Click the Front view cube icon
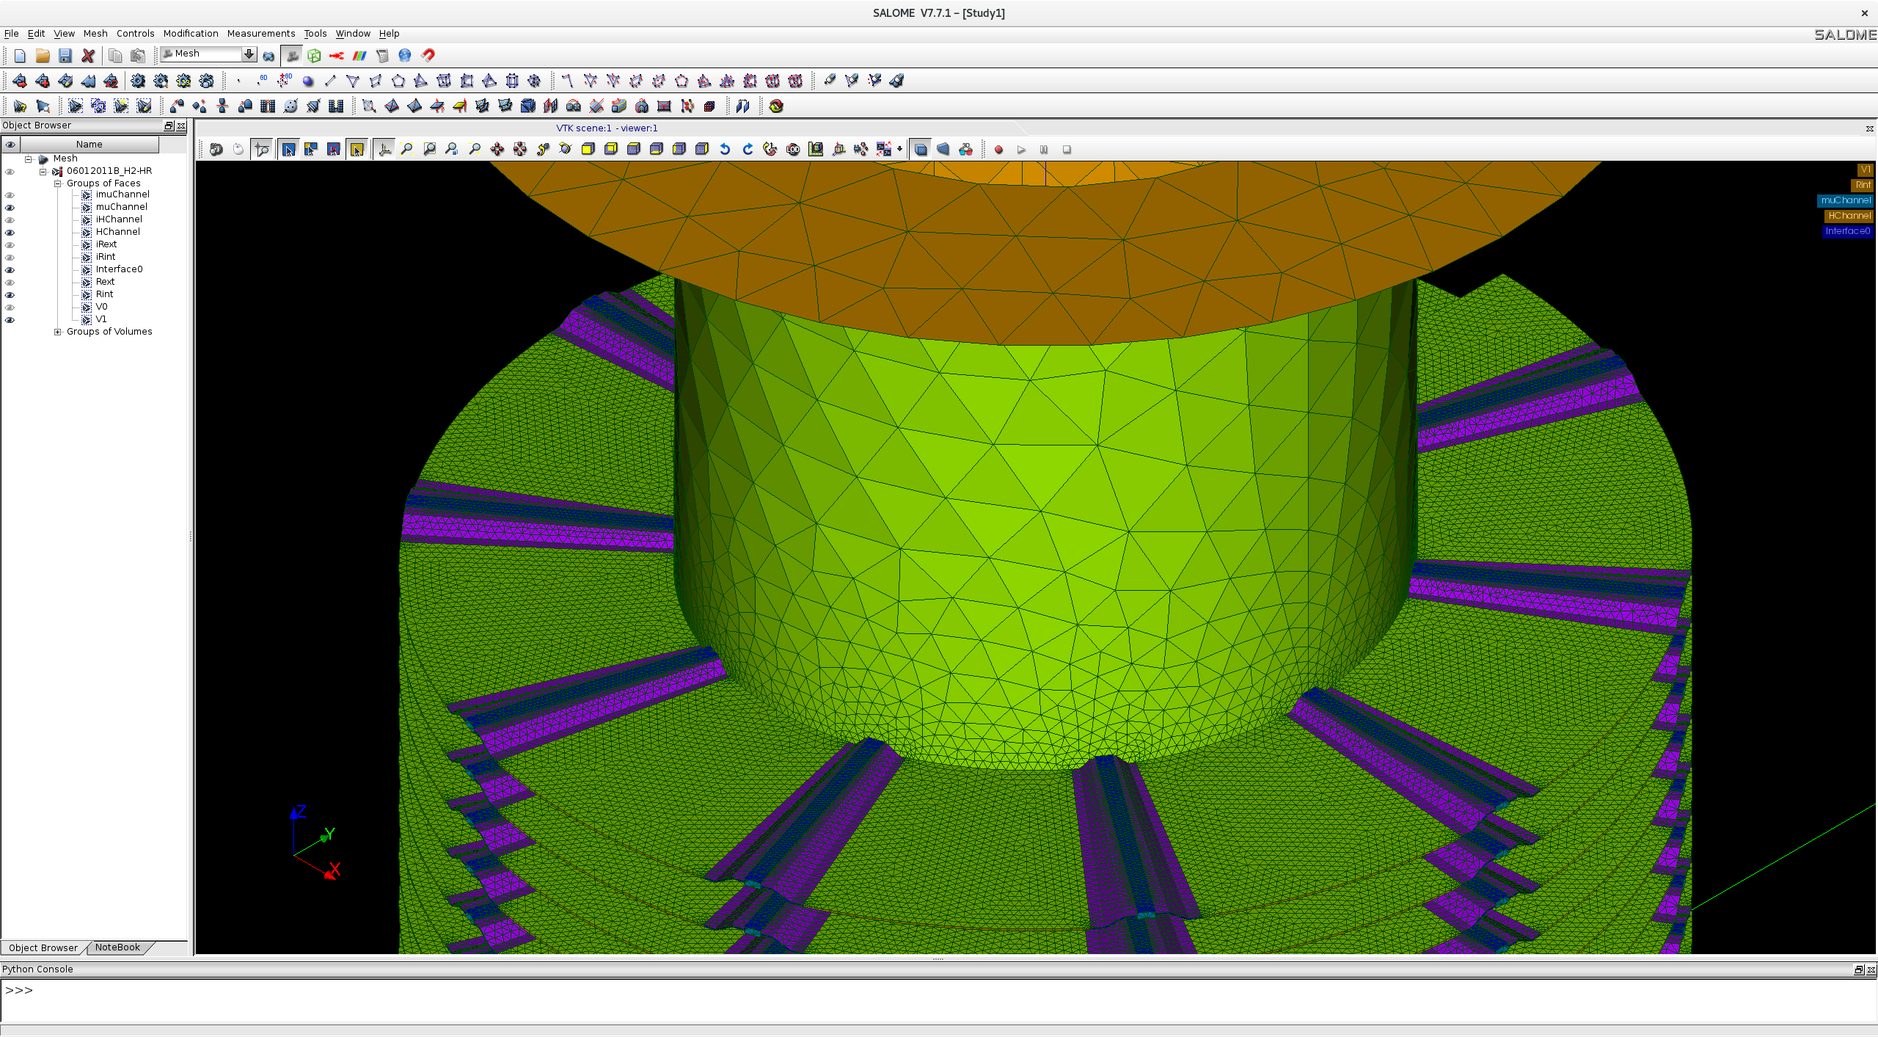The width and height of the screenshot is (1878, 1037). 588,150
